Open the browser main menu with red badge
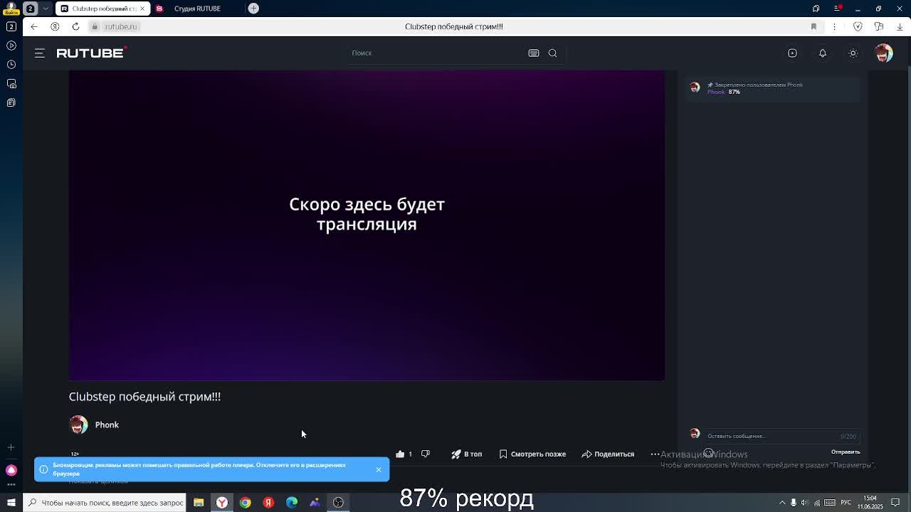Screen dimensions: 911x512 click(837, 9)
